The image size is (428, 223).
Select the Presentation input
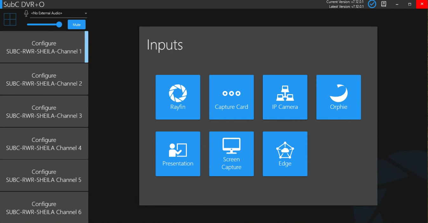click(x=178, y=154)
